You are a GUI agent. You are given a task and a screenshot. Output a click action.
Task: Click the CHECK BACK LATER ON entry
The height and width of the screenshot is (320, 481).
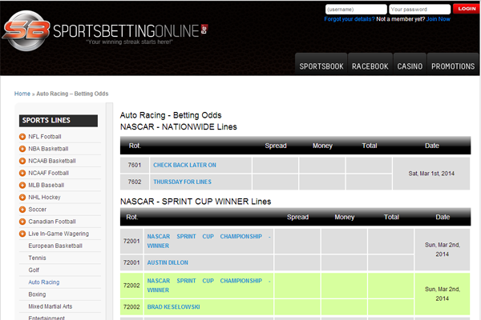coord(184,165)
